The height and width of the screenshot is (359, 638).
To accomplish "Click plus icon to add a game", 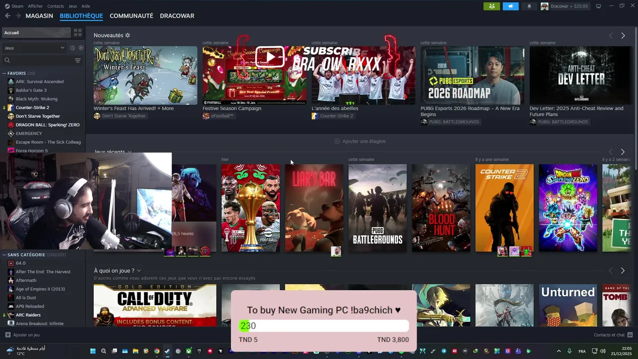I will pyautogui.click(x=7, y=335).
